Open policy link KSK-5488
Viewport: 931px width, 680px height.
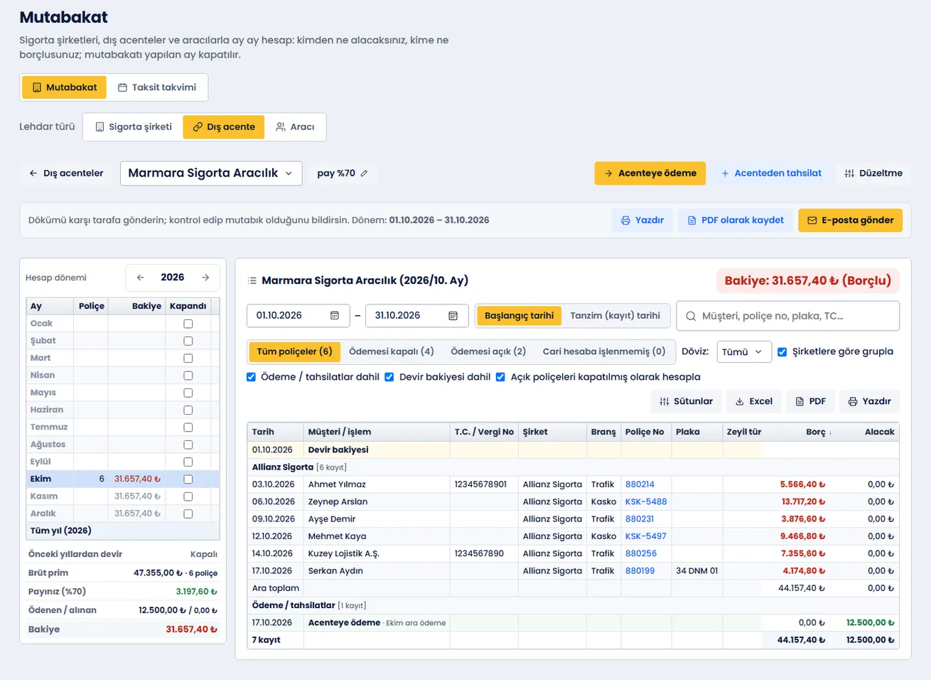coord(646,501)
